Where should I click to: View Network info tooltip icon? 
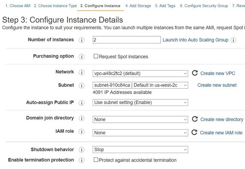coord(82,72)
